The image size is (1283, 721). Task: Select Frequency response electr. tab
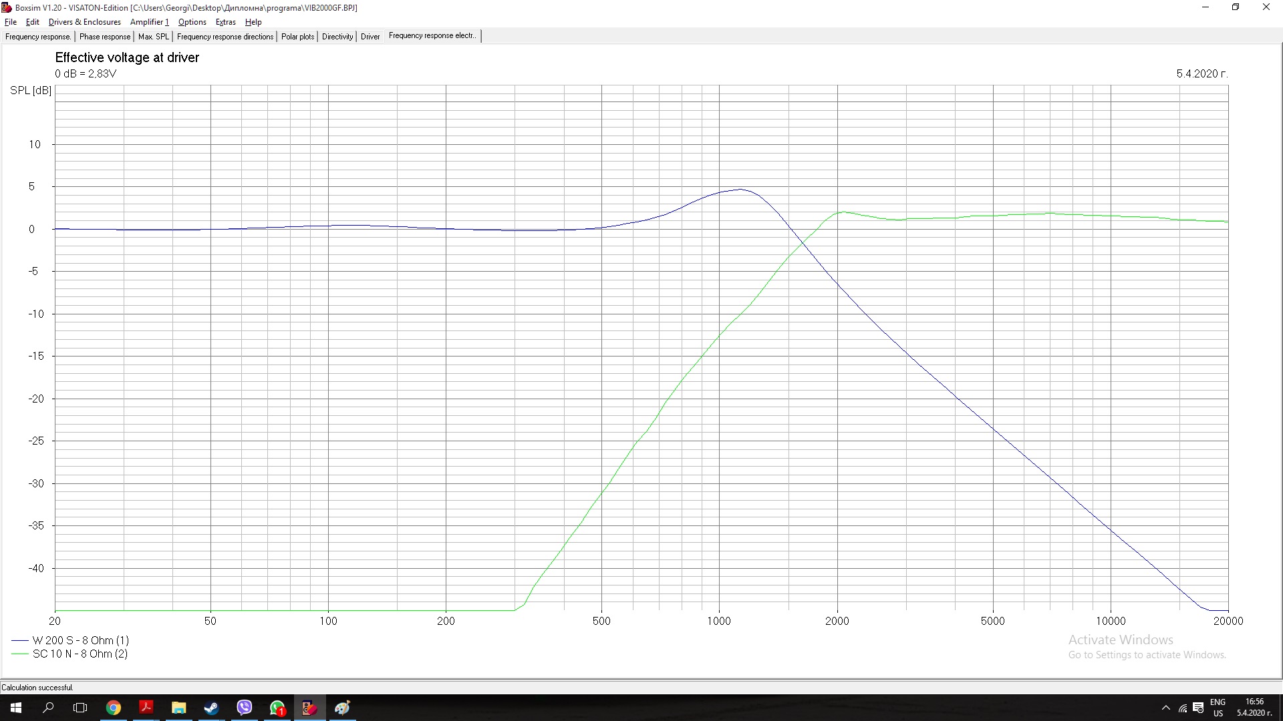pyautogui.click(x=432, y=36)
